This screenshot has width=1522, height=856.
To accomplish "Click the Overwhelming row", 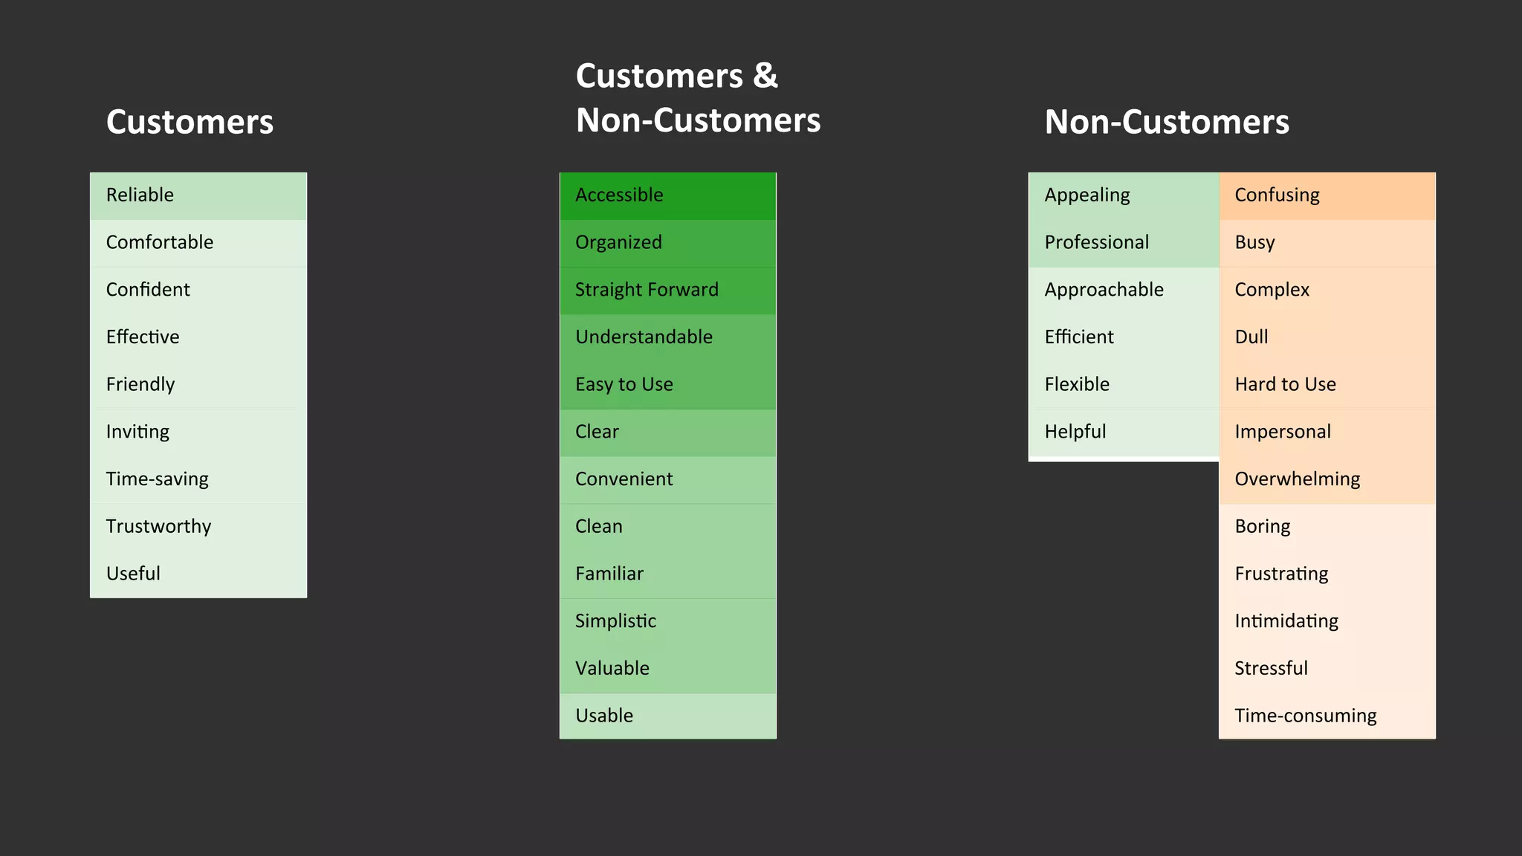I will click(1327, 479).
